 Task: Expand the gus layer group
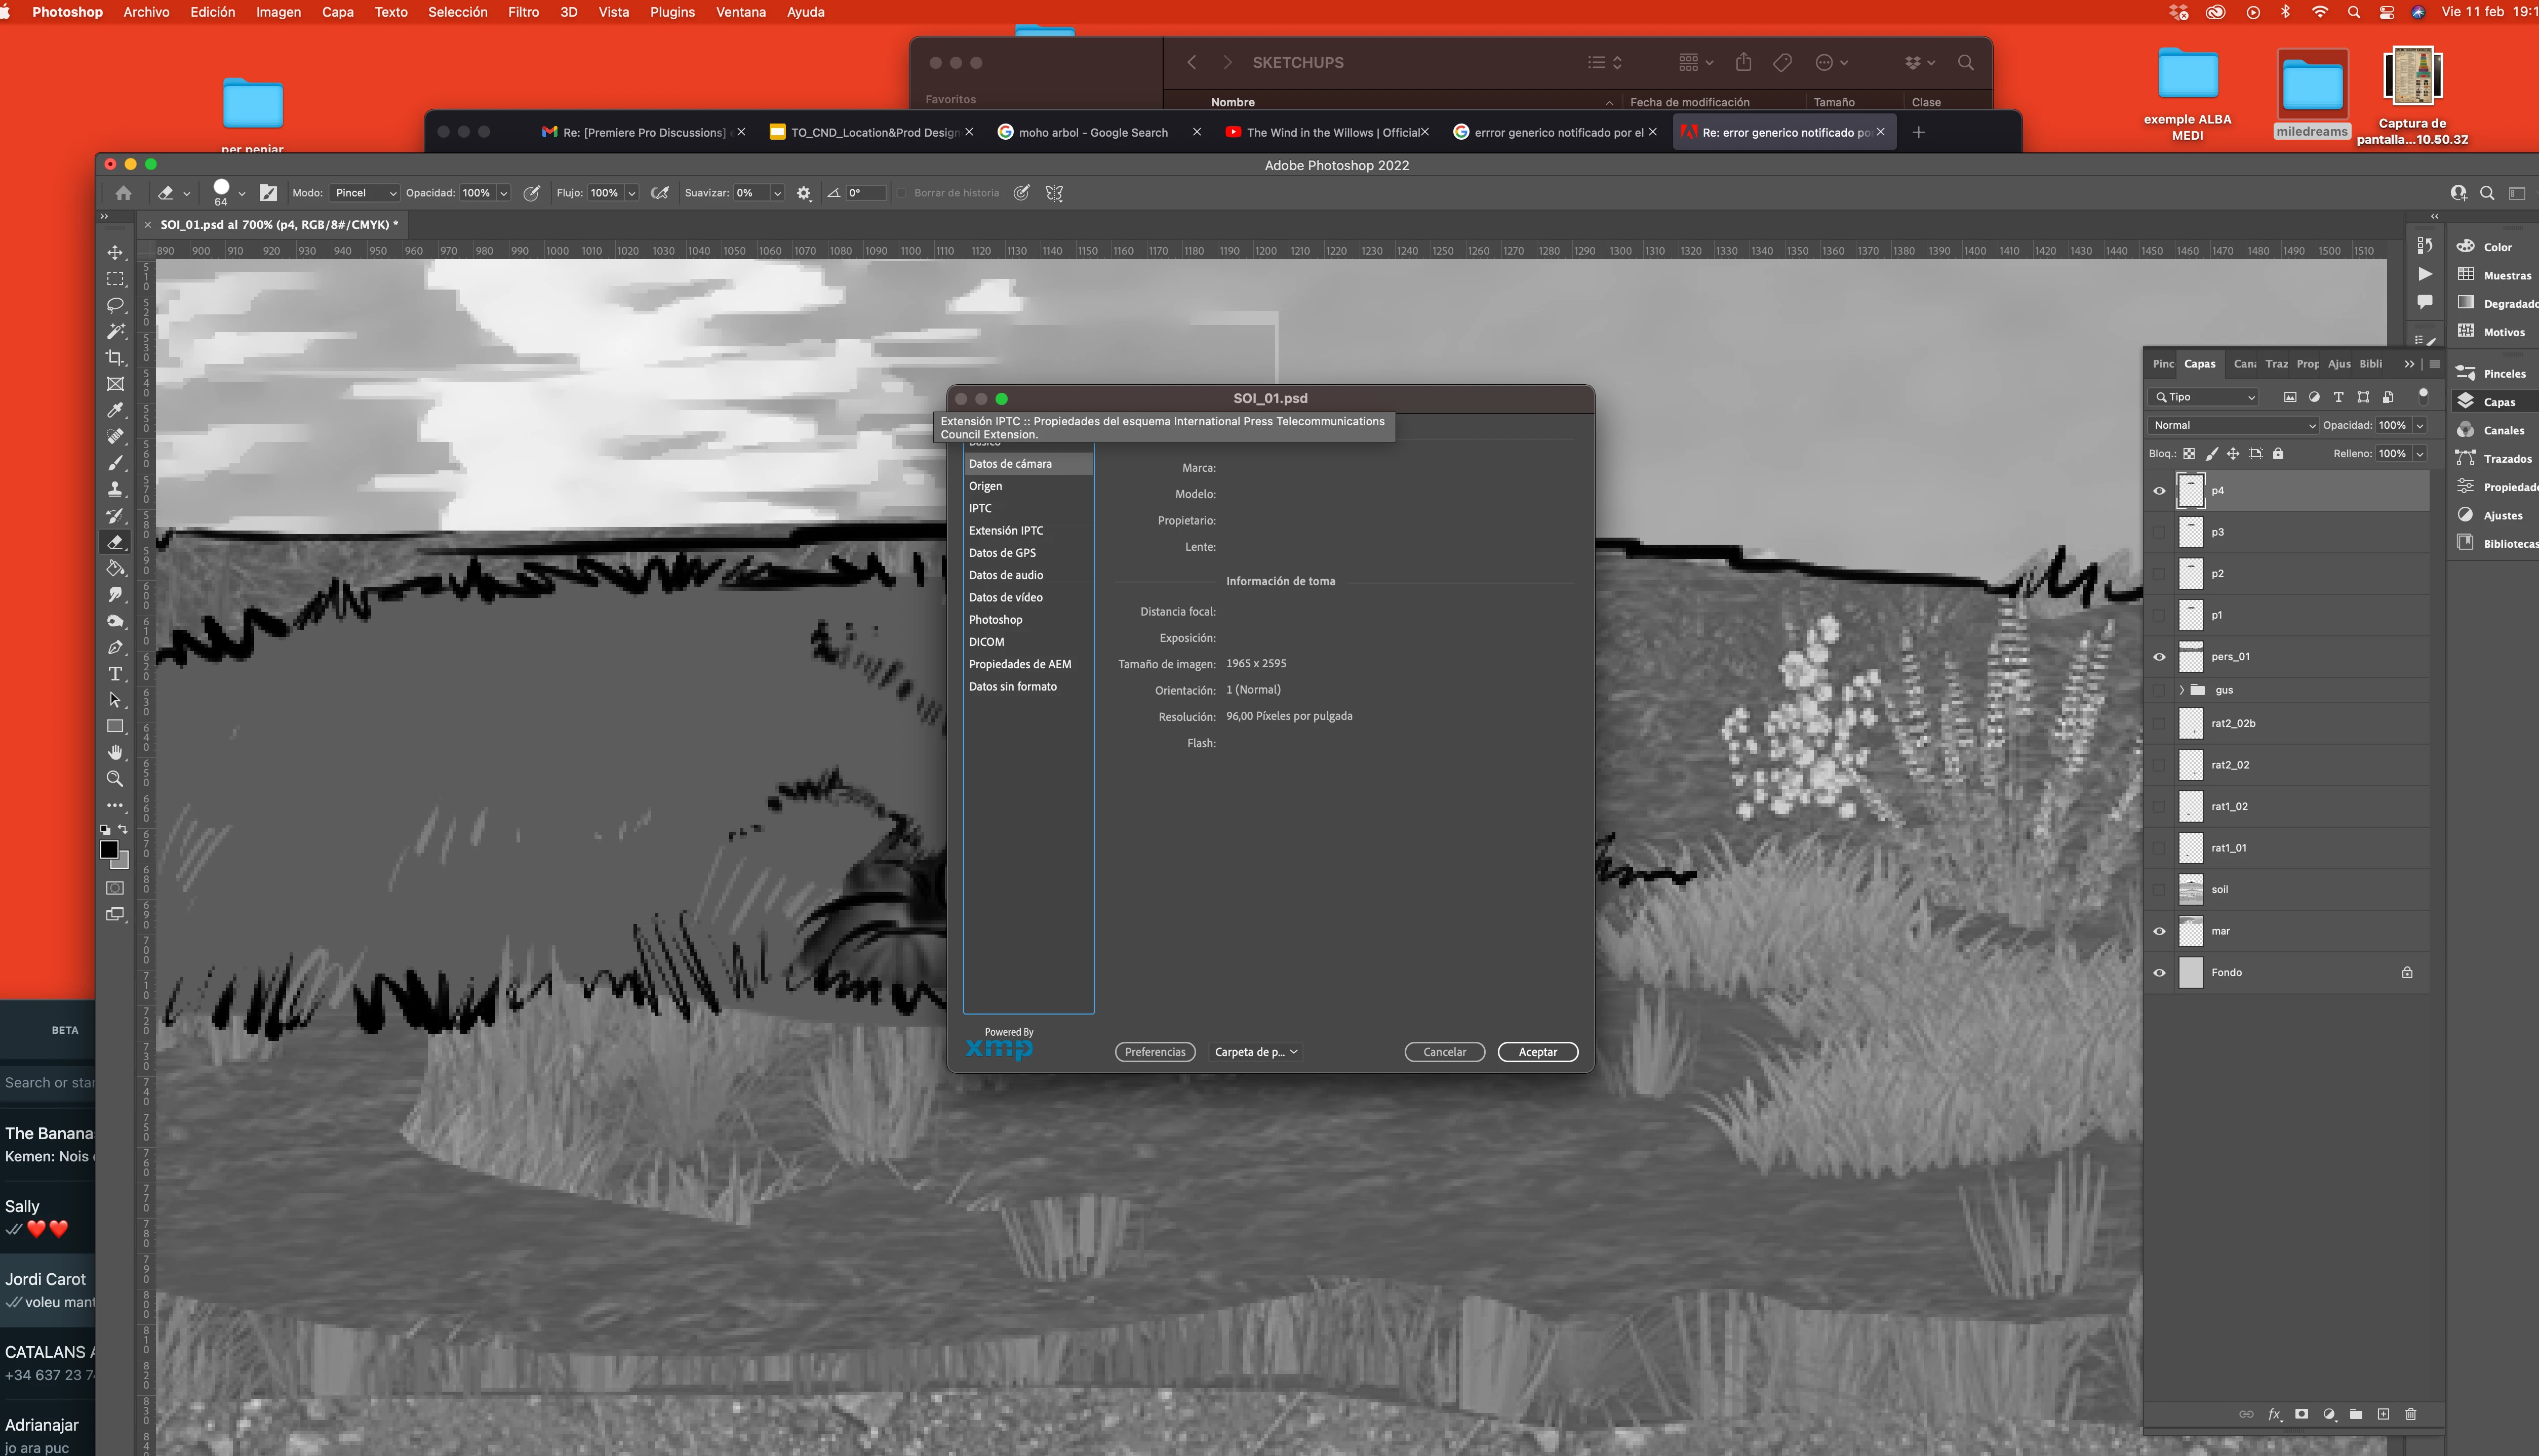point(2181,690)
